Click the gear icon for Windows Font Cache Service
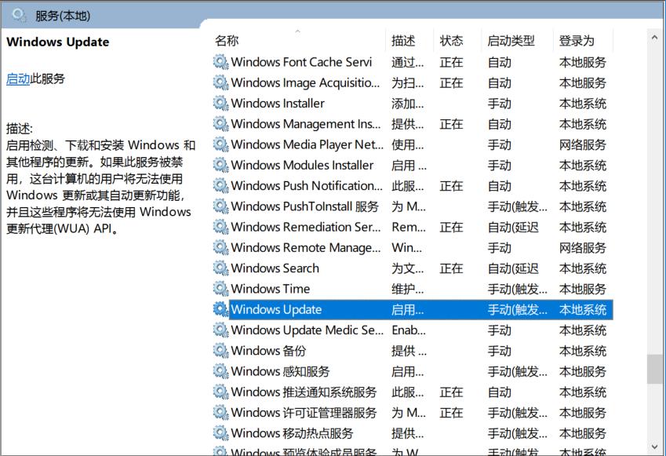The image size is (666, 456). coord(221,62)
